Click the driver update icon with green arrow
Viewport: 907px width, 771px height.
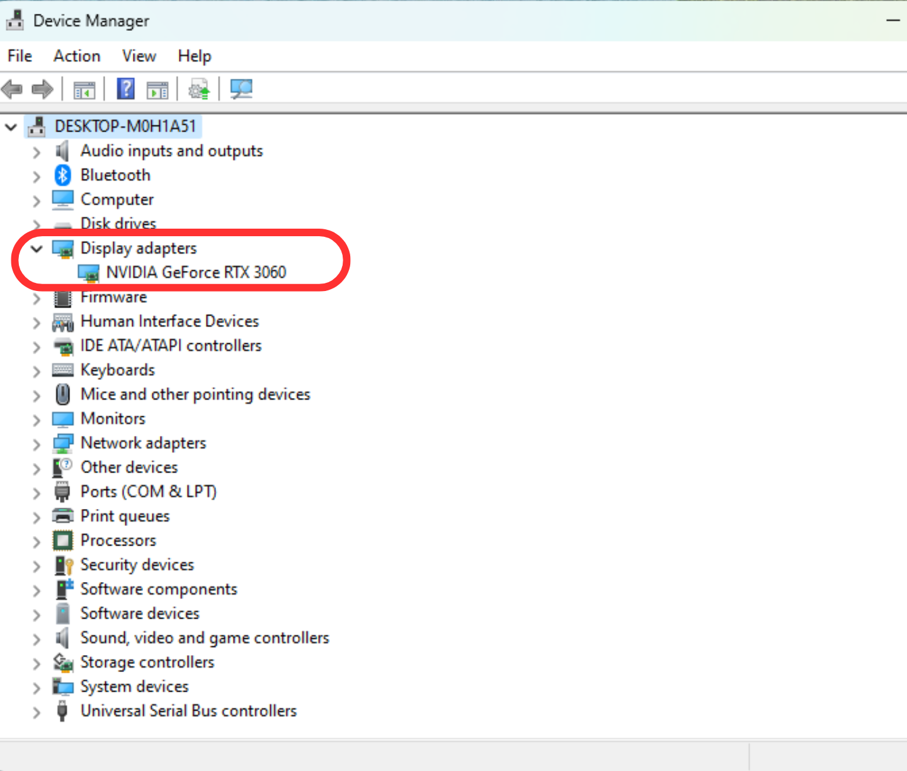199,89
